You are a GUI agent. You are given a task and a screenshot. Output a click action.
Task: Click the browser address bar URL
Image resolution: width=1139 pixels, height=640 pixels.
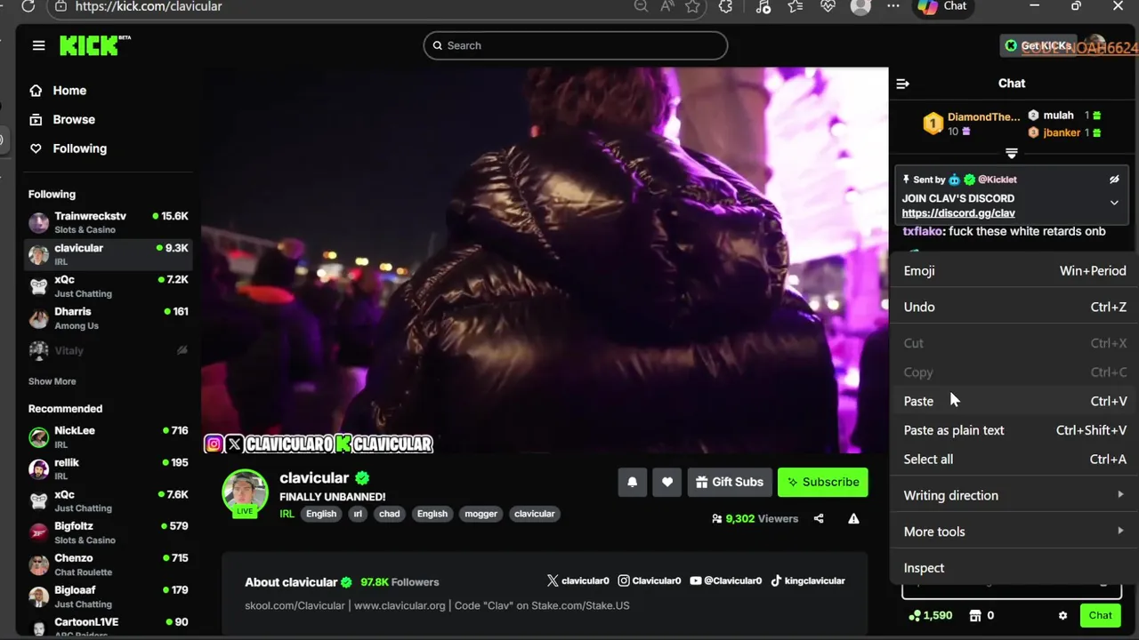tap(149, 6)
